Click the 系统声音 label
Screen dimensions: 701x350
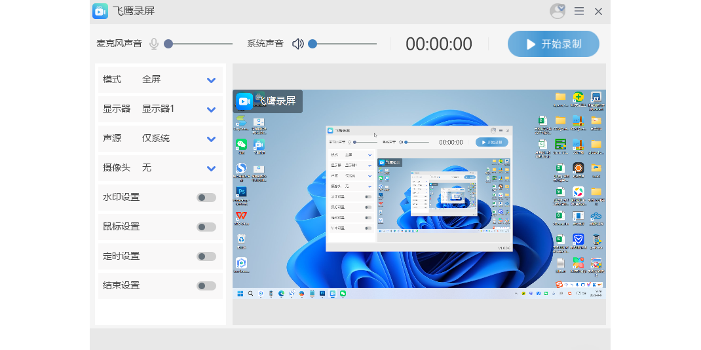[x=265, y=44]
